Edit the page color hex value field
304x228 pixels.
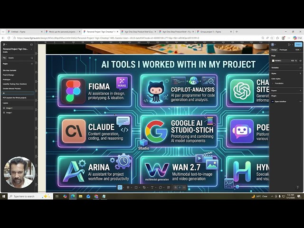point(278,61)
